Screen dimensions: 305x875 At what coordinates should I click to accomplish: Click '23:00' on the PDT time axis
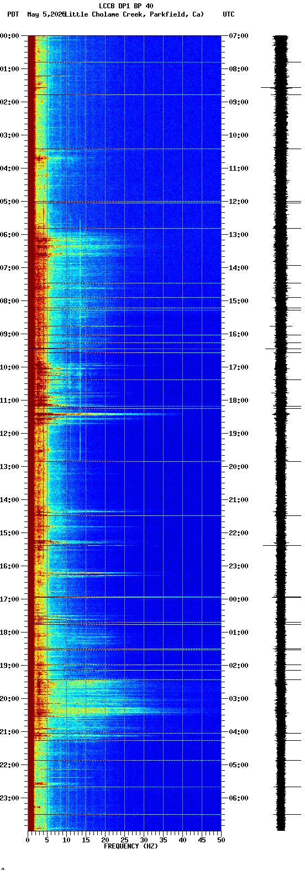point(9,798)
